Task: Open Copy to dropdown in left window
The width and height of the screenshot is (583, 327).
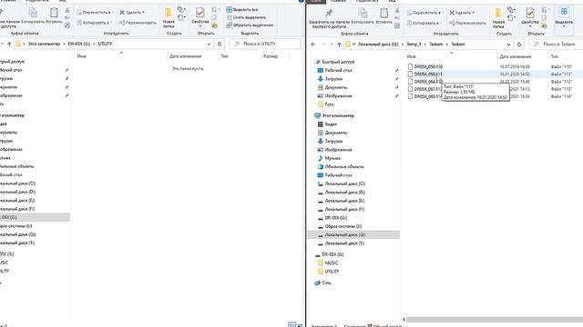Action: pos(94,23)
